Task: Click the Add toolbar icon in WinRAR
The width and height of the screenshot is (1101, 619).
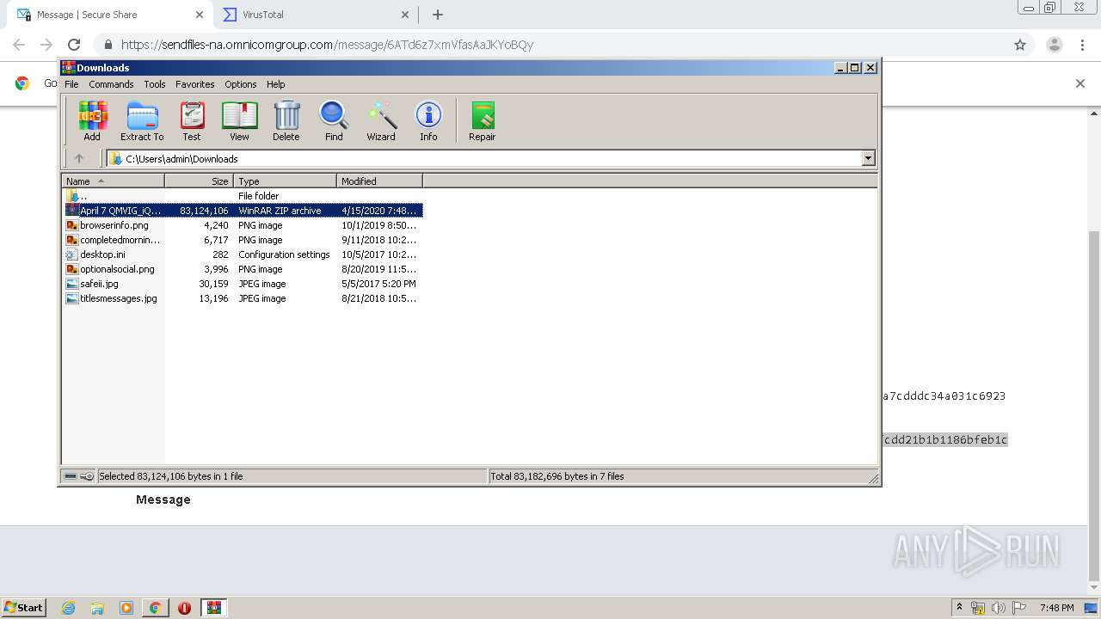Action: click(x=92, y=120)
